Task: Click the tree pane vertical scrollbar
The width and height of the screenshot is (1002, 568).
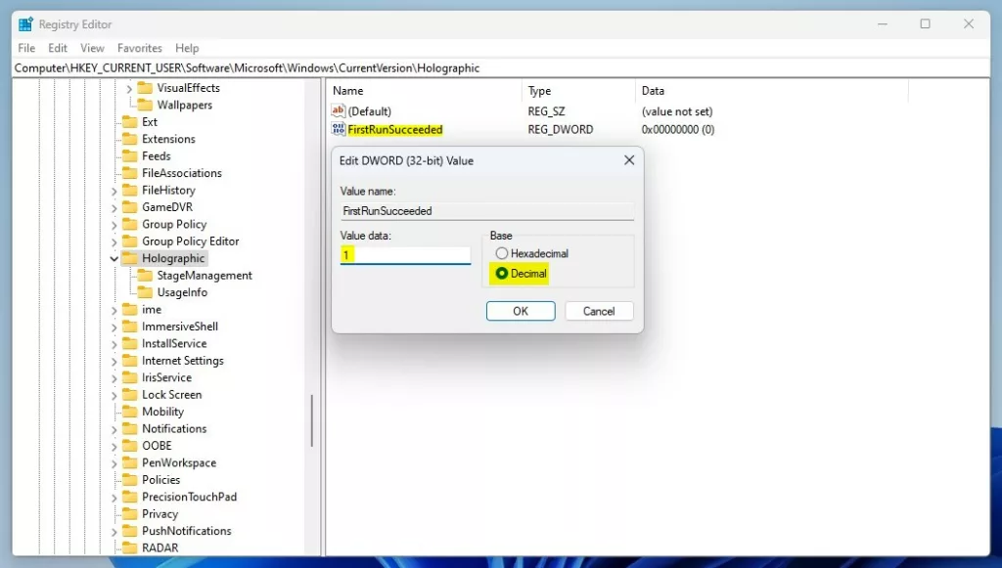Action: coord(312,421)
